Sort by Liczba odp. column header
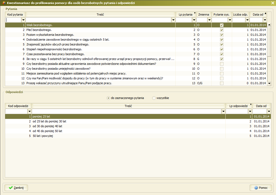This screenshot has height=195, width=276. (240, 15)
